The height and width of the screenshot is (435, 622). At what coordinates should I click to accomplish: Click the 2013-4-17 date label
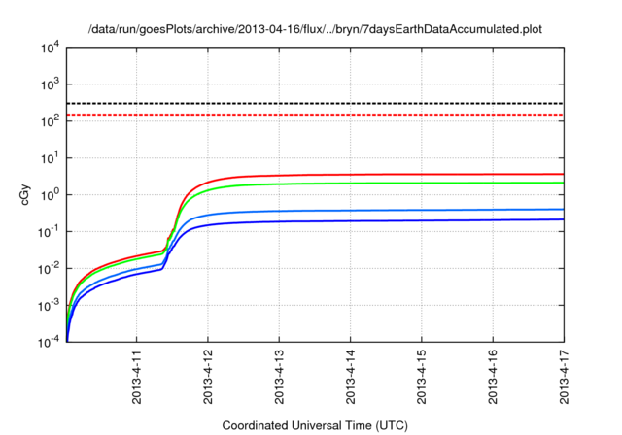(x=564, y=377)
